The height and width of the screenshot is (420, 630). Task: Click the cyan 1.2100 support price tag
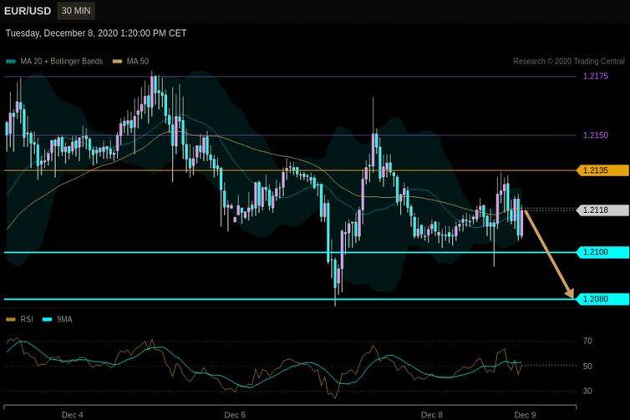pos(602,252)
